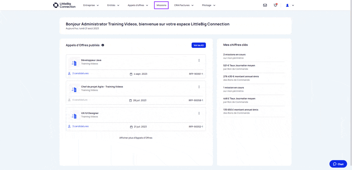Click 448 £ Taux Journalier moyen
Viewport: 352px width, 170px height.
point(239,99)
